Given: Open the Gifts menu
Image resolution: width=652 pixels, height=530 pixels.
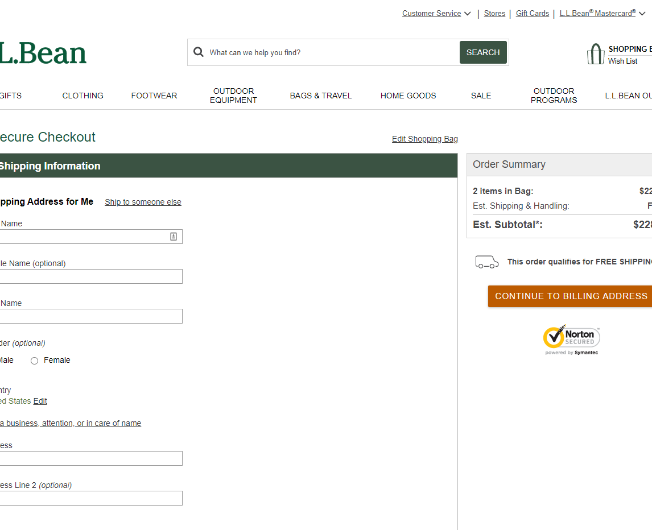Looking at the screenshot, I should click(x=11, y=96).
